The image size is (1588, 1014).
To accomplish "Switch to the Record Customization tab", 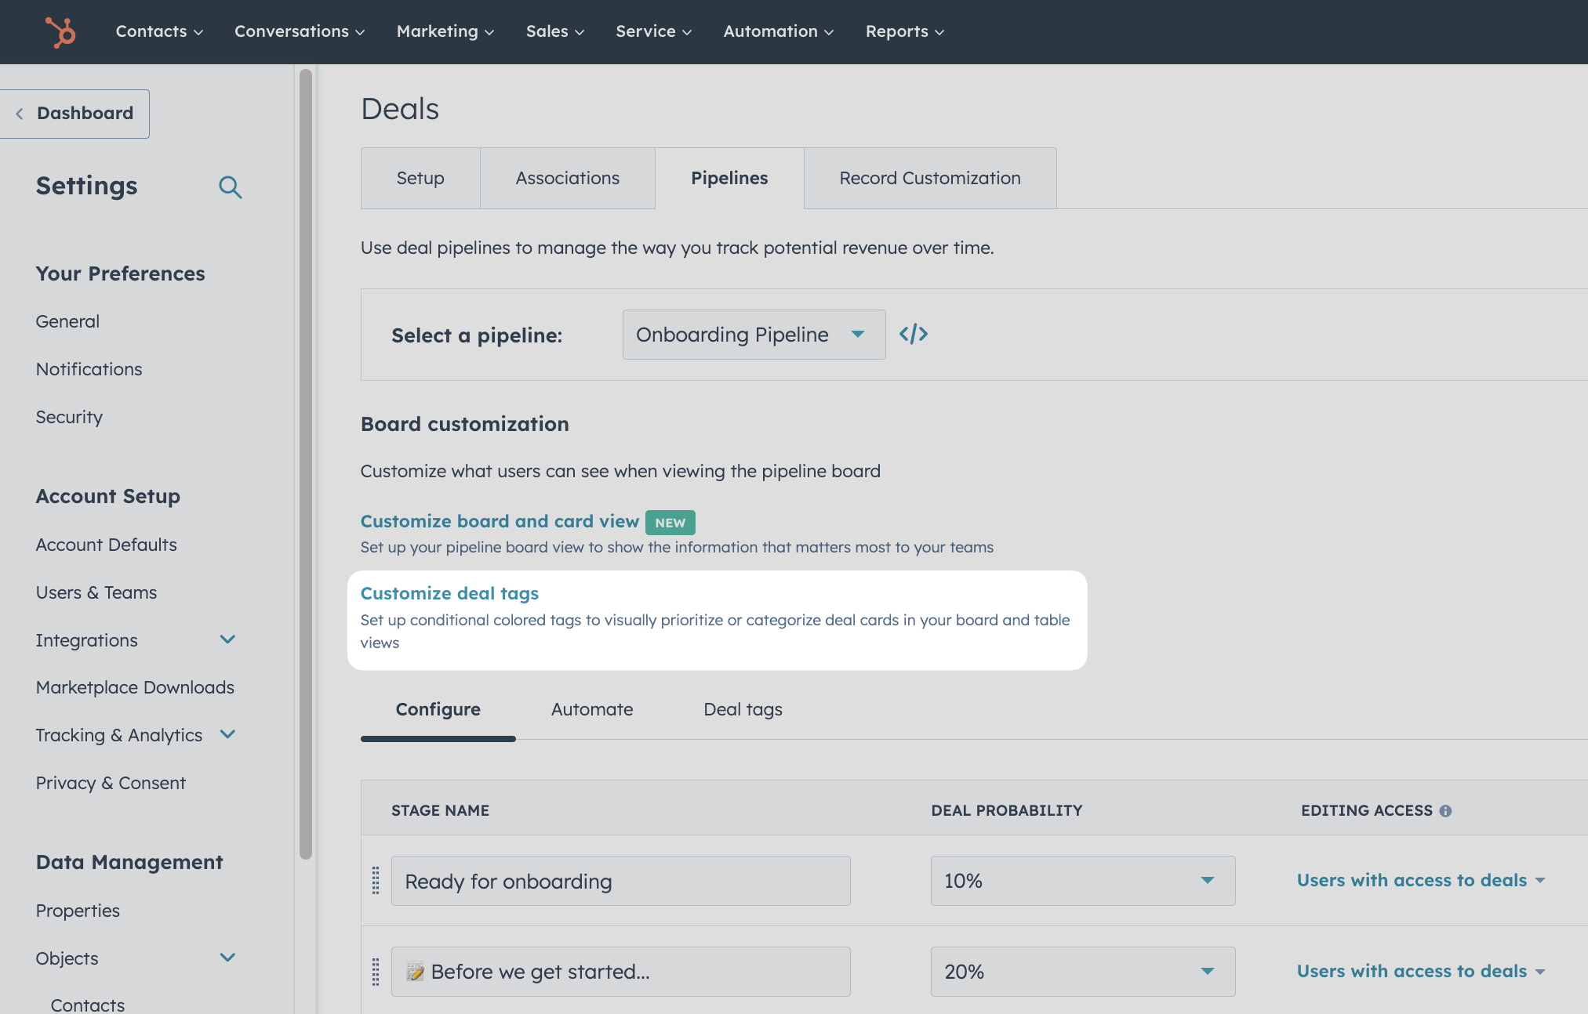I will pos(929,178).
